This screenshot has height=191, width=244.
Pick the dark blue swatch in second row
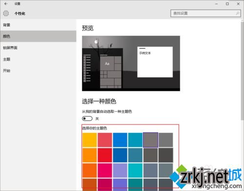120,155
